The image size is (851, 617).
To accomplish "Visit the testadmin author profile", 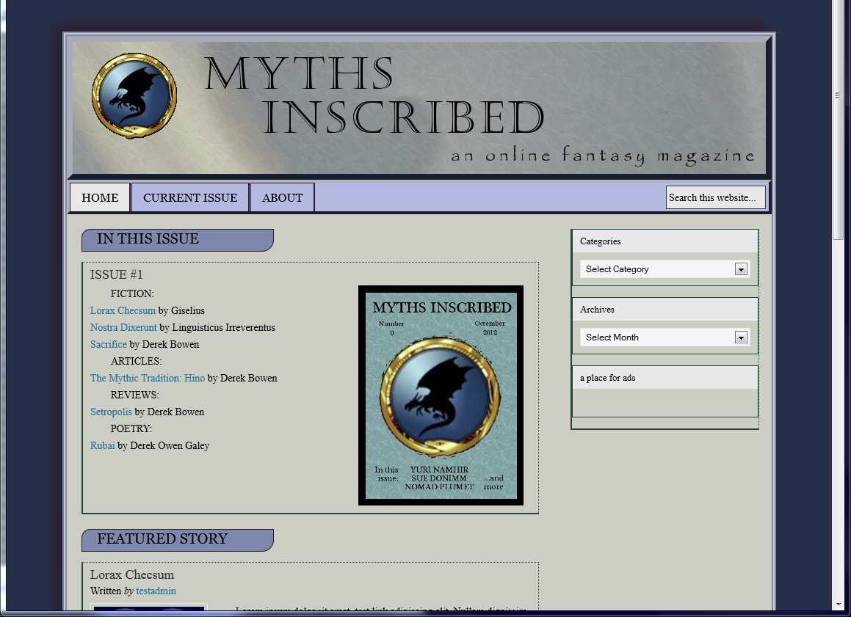I will point(156,591).
